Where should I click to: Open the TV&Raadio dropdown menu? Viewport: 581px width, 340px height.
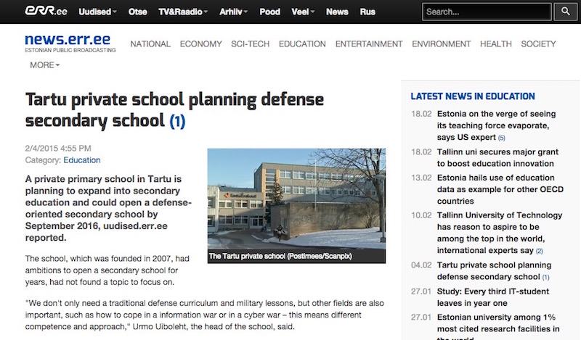tap(183, 12)
